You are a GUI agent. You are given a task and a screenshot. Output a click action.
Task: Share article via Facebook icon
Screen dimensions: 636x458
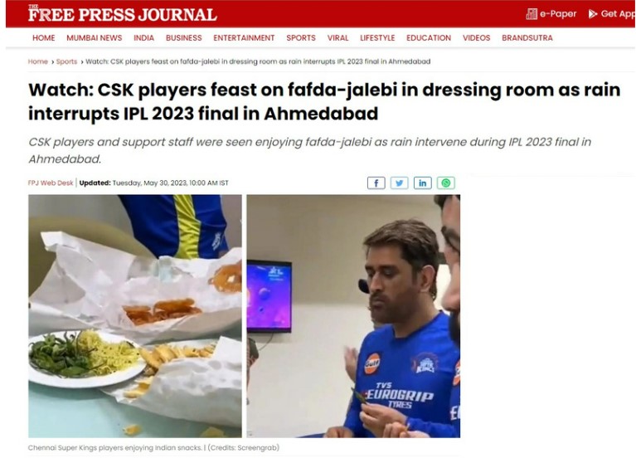point(376,183)
